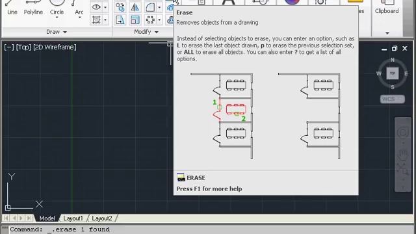Open the WCS coordinate system dropdown
The height and width of the screenshot is (234, 416).
(393, 99)
